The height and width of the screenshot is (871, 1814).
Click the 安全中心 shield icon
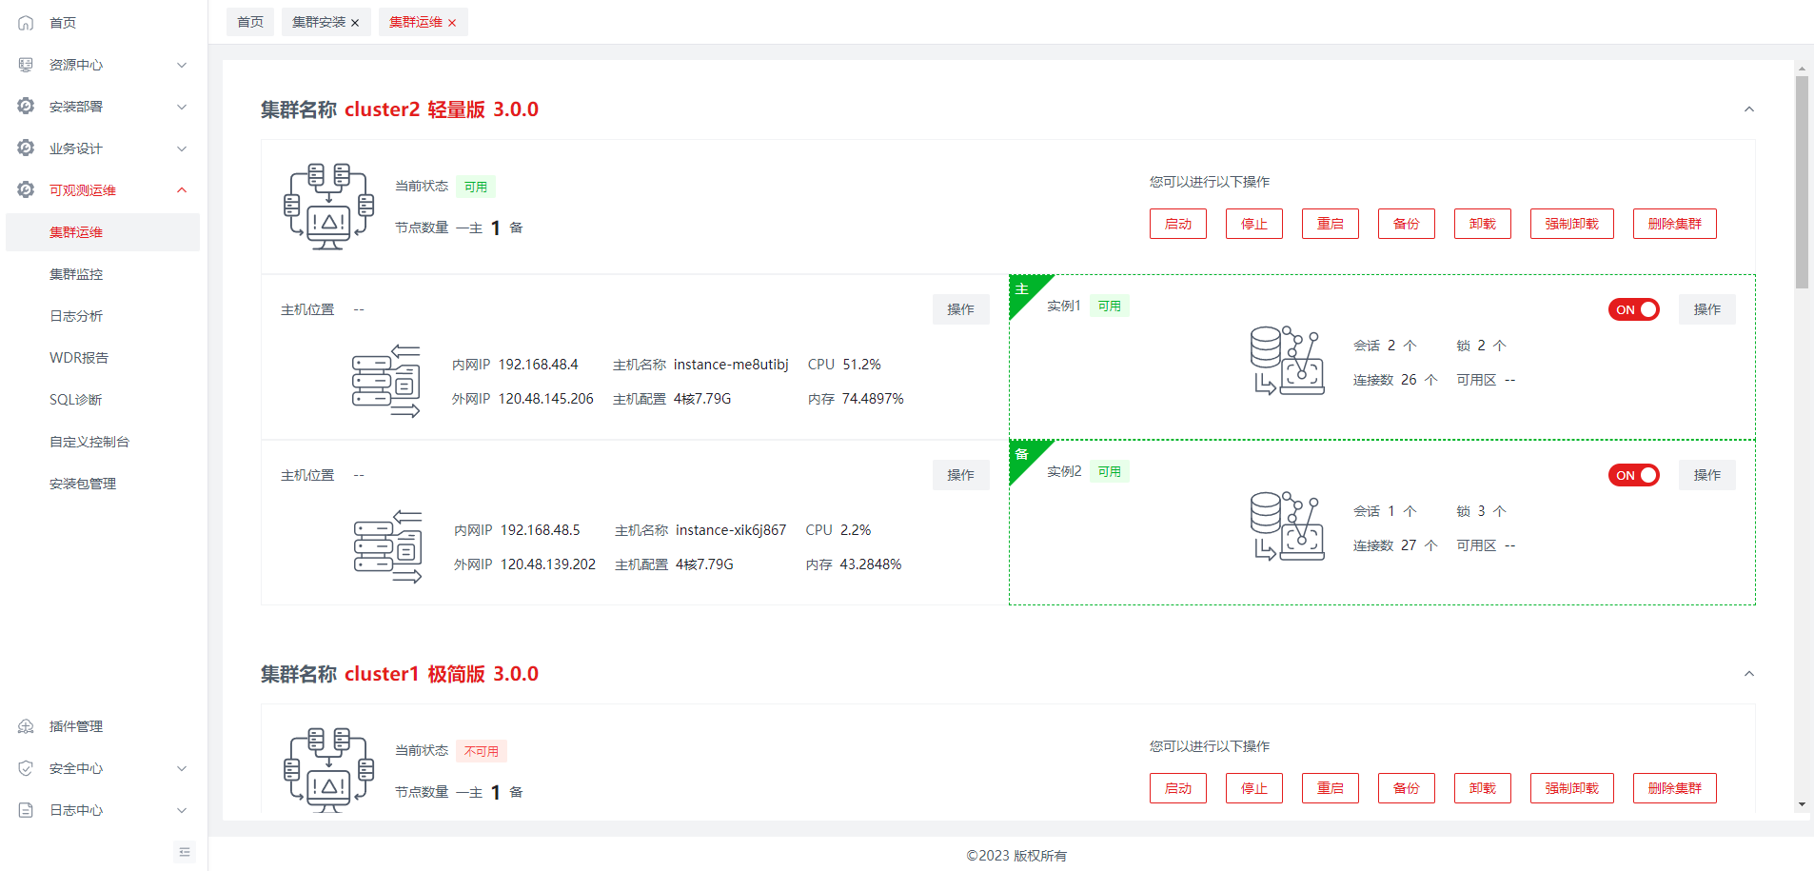click(x=26, y=768)
